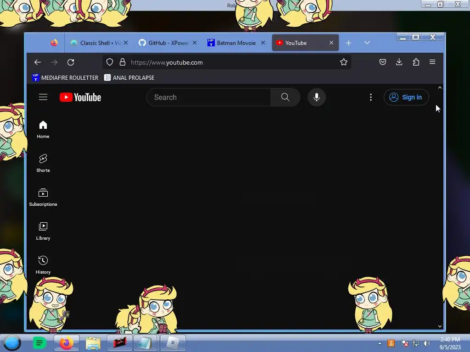Image resolution: width=470 pixels, height=352 pixels.
Task: Click the address bar URL youtube.com
Action: point(167,62)
